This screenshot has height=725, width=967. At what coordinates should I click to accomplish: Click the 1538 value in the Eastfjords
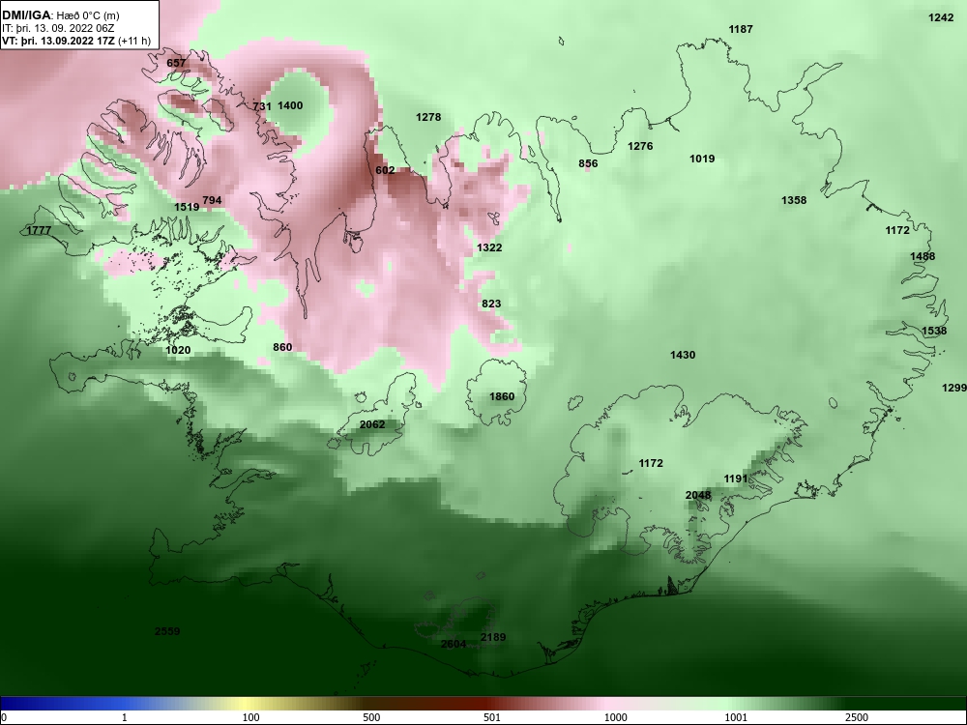(x=934, y=331)
